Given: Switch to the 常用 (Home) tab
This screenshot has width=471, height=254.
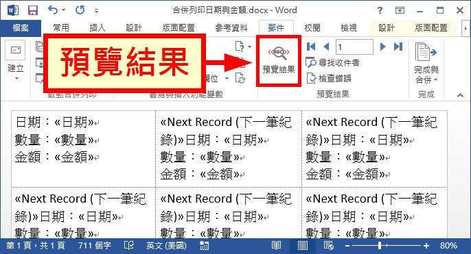Looking at the screenshot, I should [x=61, y=28].
